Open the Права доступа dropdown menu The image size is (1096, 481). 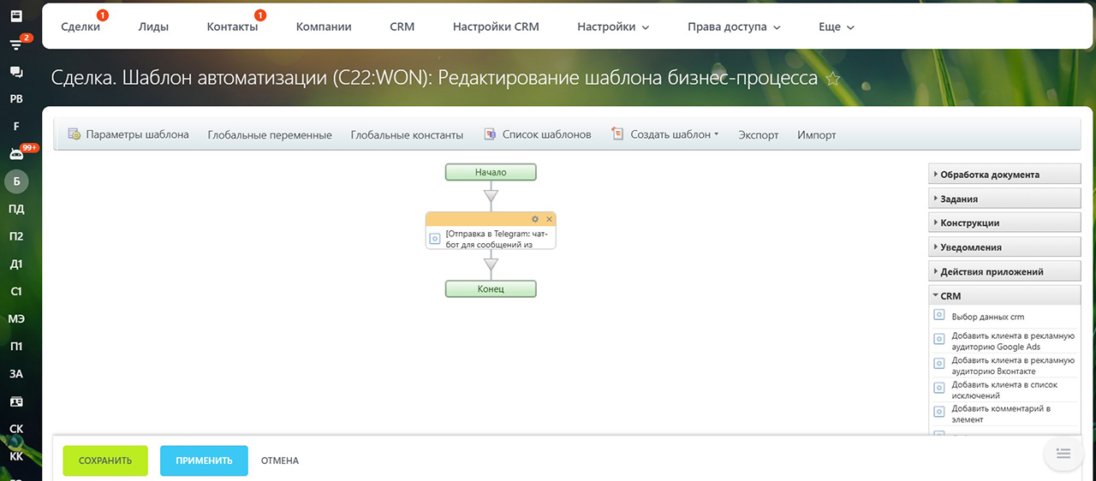(x=734, y=27)
